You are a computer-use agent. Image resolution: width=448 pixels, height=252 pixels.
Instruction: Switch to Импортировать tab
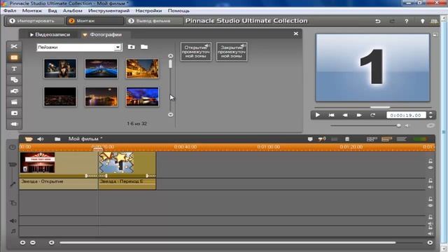36,21
